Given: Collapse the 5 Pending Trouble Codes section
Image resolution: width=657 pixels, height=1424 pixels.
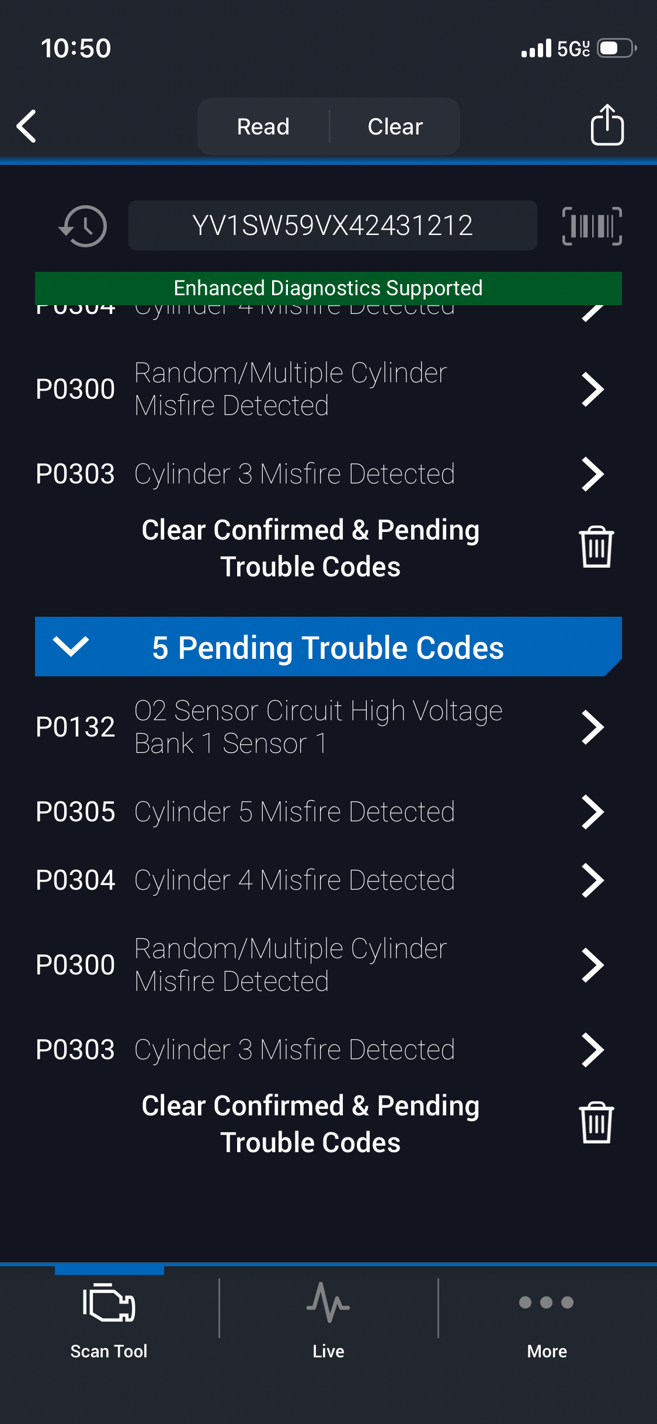Looking at the screenshot, I should click(x=71, y=647).
